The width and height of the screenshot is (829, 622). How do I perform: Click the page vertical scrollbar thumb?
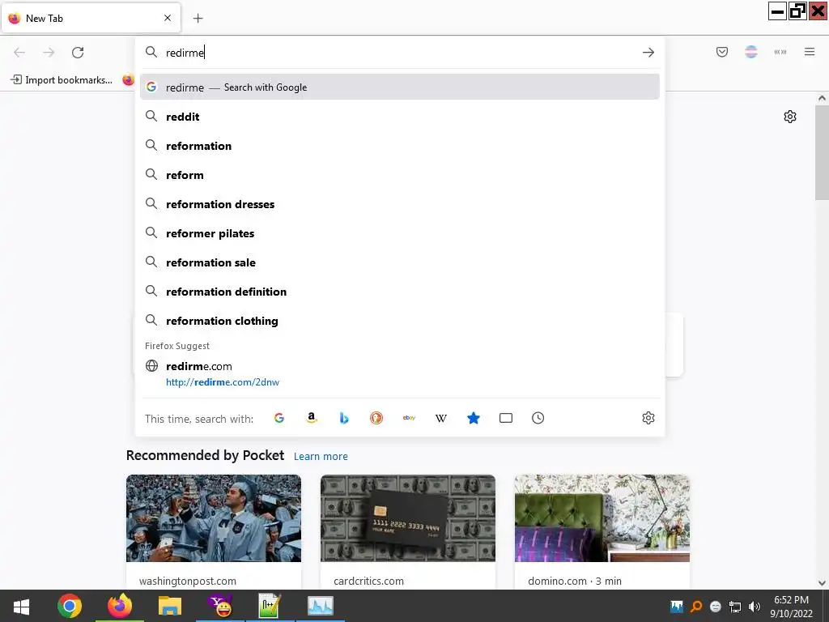pos(822,151)
